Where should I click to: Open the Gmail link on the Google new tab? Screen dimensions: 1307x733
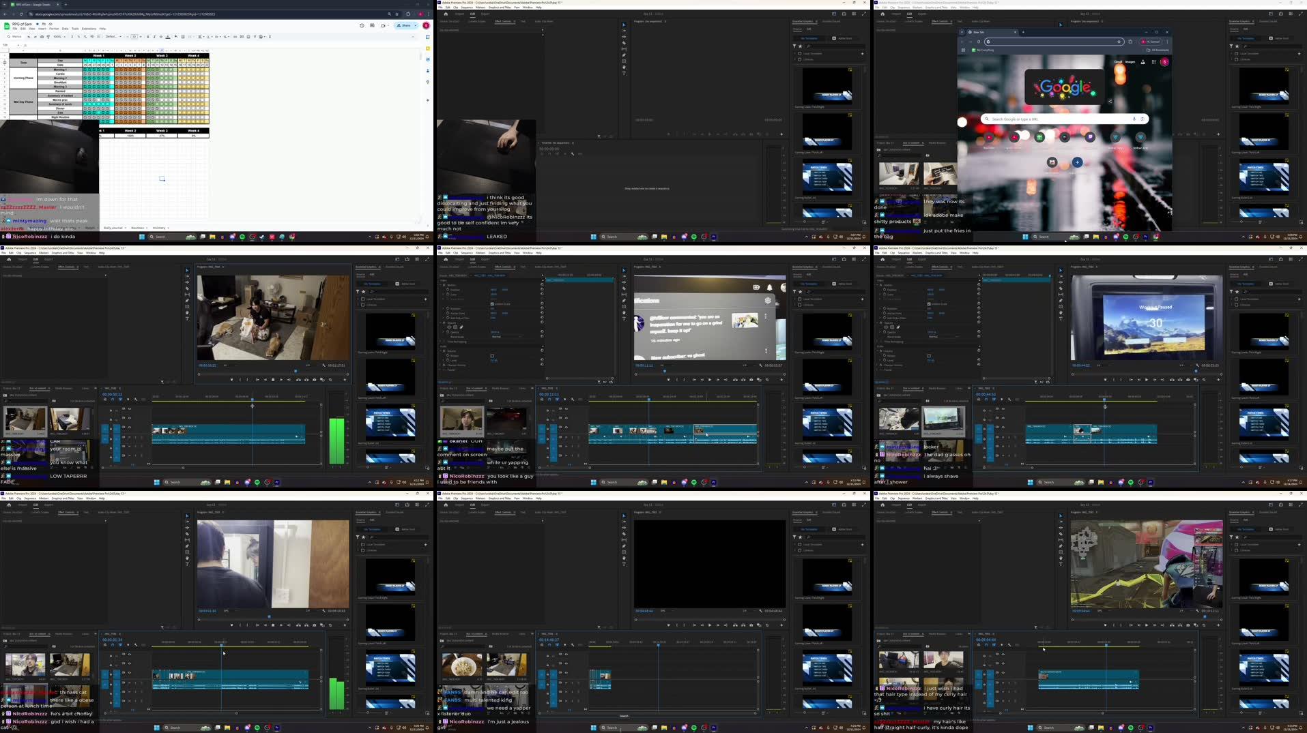tap(1118, 61)
